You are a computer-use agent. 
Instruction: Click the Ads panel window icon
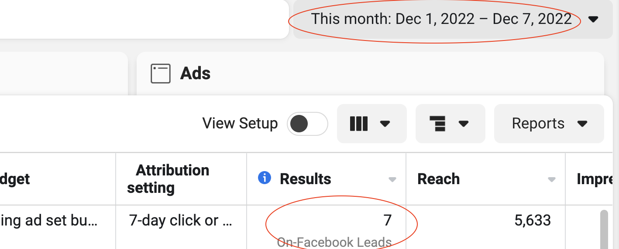[x=160, y=74]
